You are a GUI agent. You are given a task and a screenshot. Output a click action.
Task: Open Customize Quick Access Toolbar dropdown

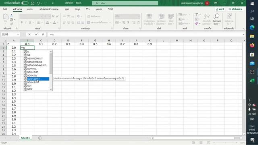point(53,3)
